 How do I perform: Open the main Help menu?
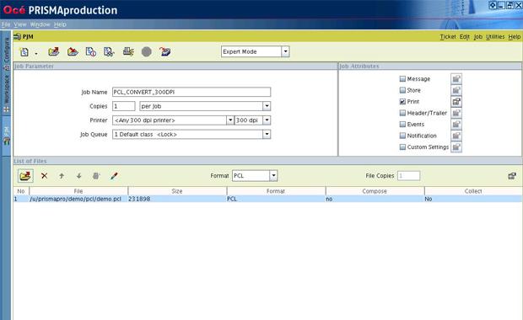click(x=60, y=24)
